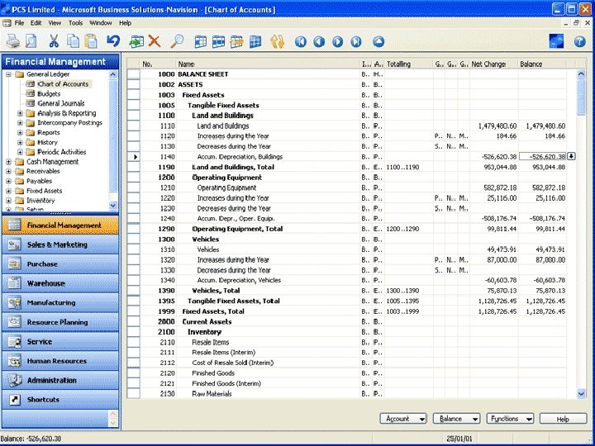This screenshot has height=446, width=595.
Task: Select Chart of Accounts in tree
Action: coord(63,84)
